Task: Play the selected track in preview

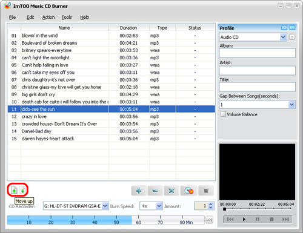Action: tap(244, 219)
